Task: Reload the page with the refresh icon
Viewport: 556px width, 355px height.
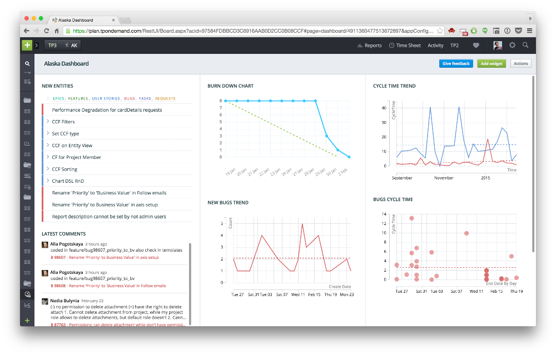Action: pyautogui.click(x=47, y=31)
